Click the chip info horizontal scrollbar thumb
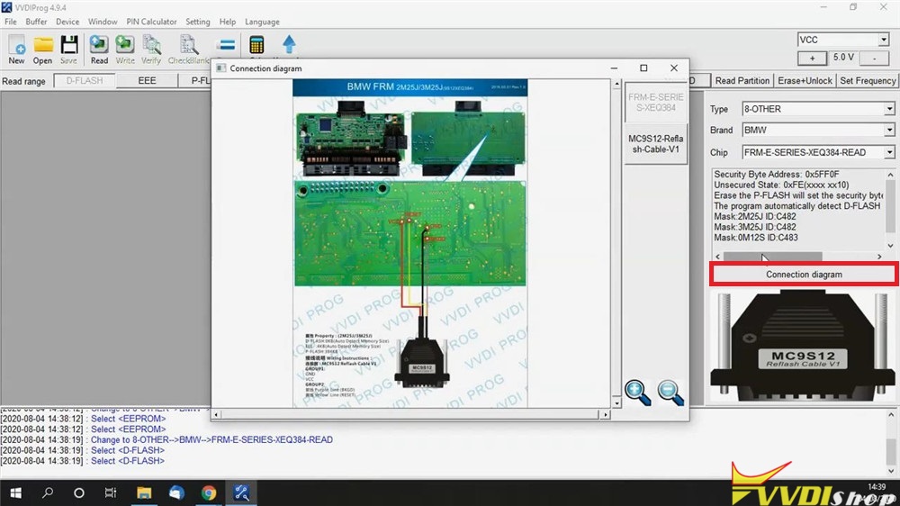 pyautogui.click(x=772, y=257)
